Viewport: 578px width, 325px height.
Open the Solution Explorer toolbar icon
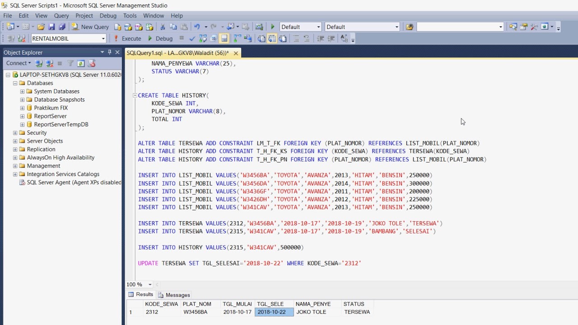(513, 27)
